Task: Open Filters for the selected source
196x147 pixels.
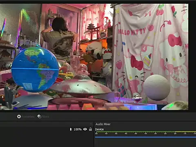Action: tap(43, 117)
